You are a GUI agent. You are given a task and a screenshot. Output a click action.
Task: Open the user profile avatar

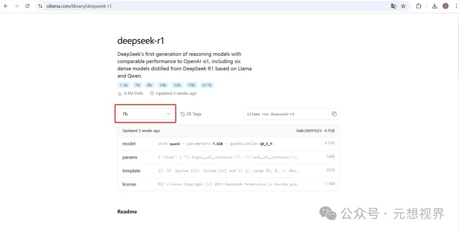click(445, 6)
